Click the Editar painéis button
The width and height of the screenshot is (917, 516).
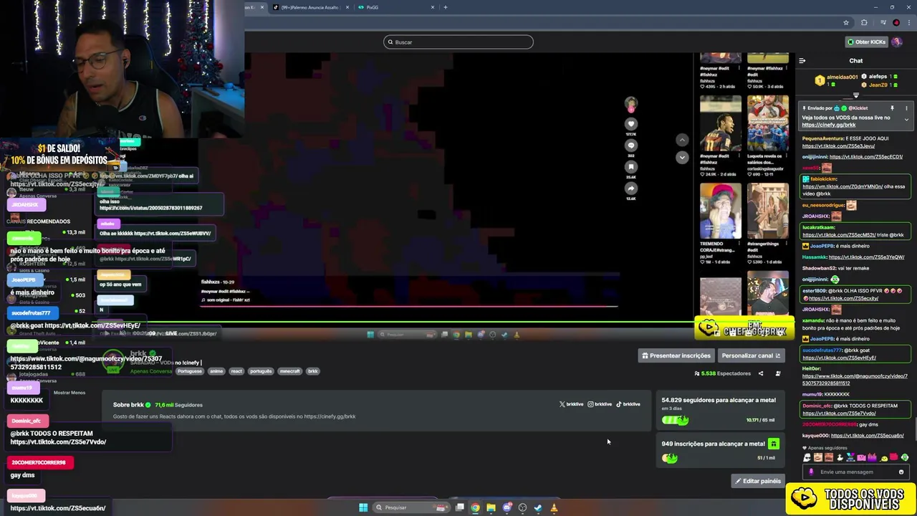(757, 481)
